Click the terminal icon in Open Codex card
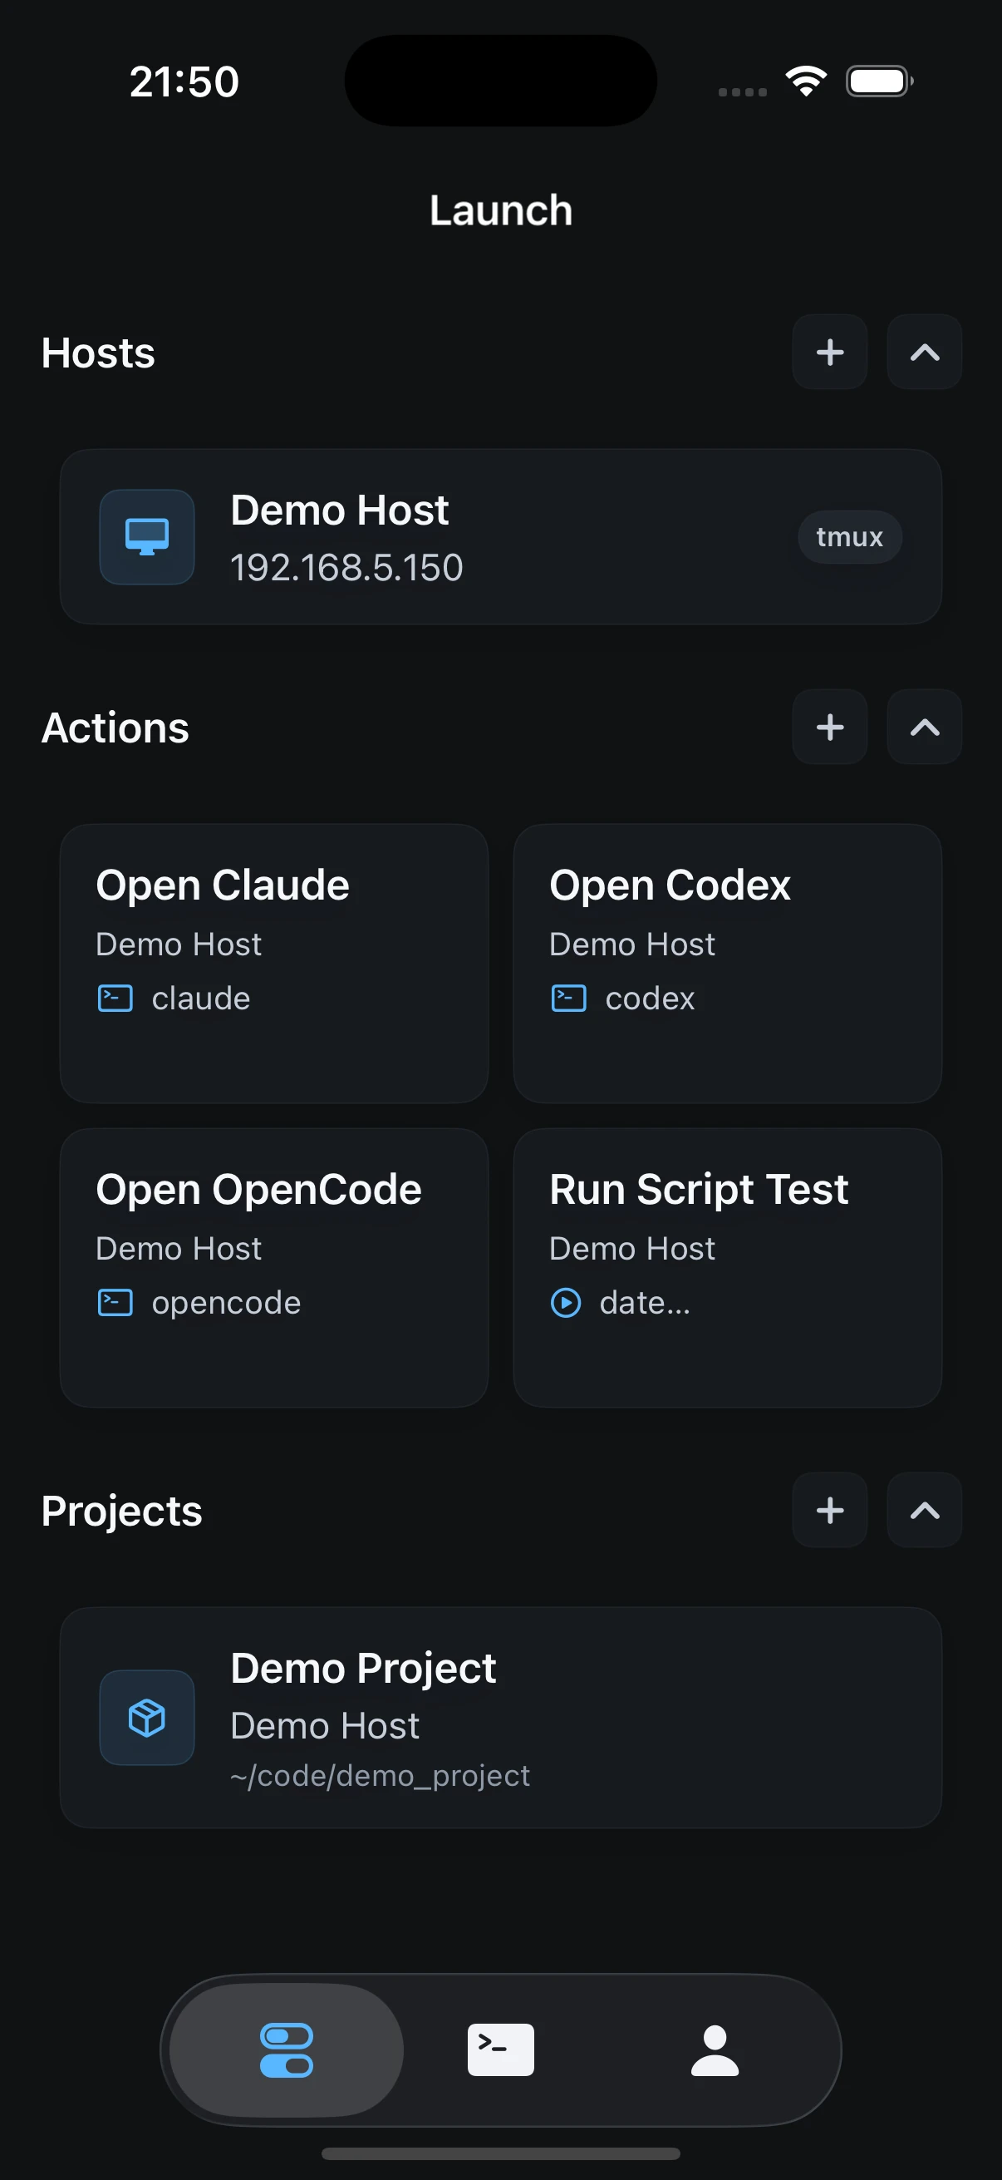The width and height of the screenshot is (1002, 2180). [568, 999]
